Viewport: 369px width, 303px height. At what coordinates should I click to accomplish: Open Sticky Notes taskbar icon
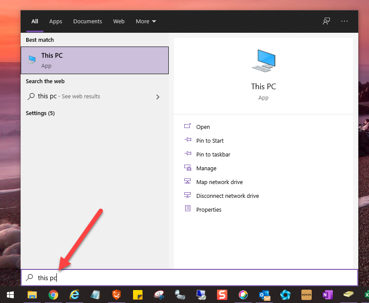[x=138, y=295]
